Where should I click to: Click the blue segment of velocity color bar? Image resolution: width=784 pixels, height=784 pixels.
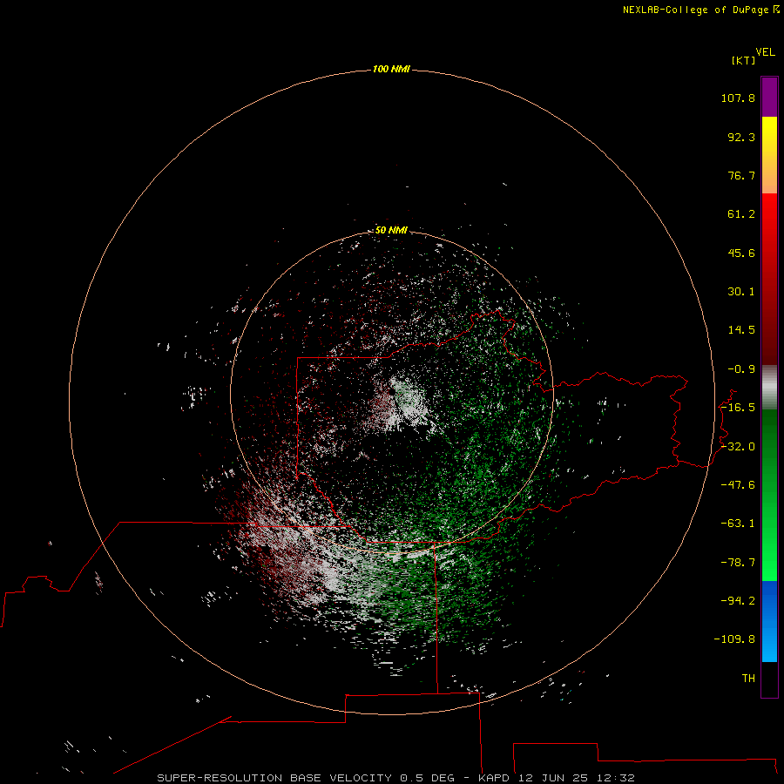(769, 621)
